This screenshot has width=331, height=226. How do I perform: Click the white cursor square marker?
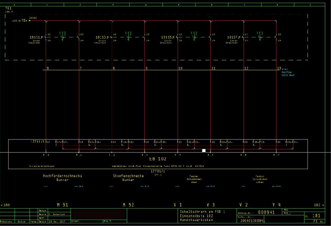tap(204, 151)
